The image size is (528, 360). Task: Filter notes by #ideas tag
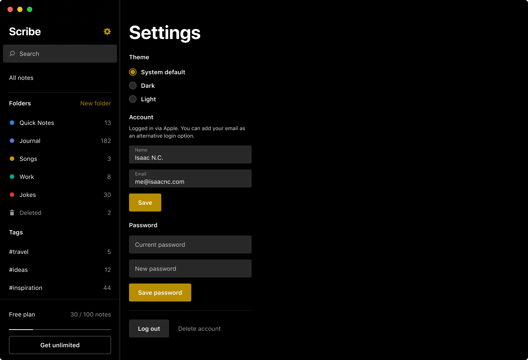coord(60,270)
